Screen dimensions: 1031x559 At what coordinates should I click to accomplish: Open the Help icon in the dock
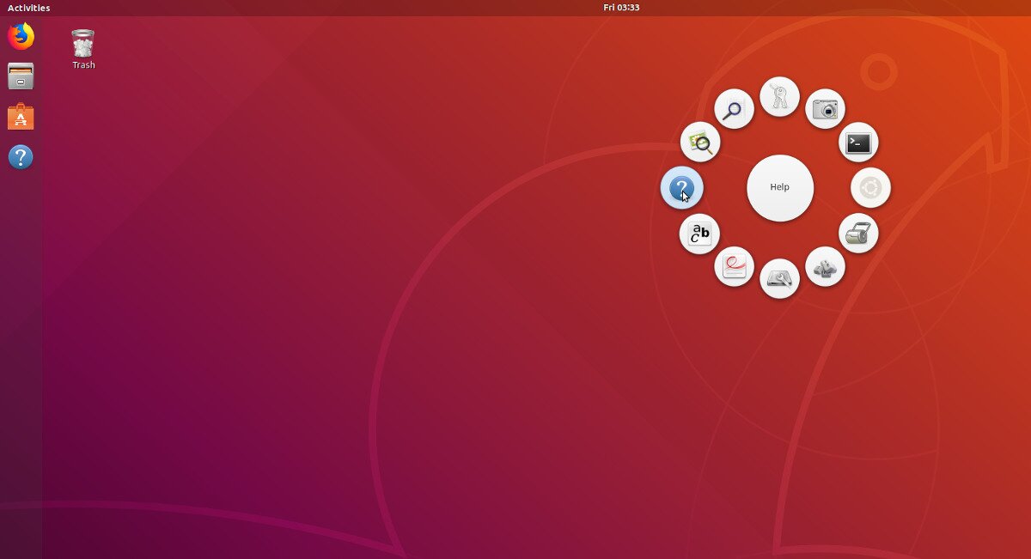pyautogui.click(x=21, y=157)
